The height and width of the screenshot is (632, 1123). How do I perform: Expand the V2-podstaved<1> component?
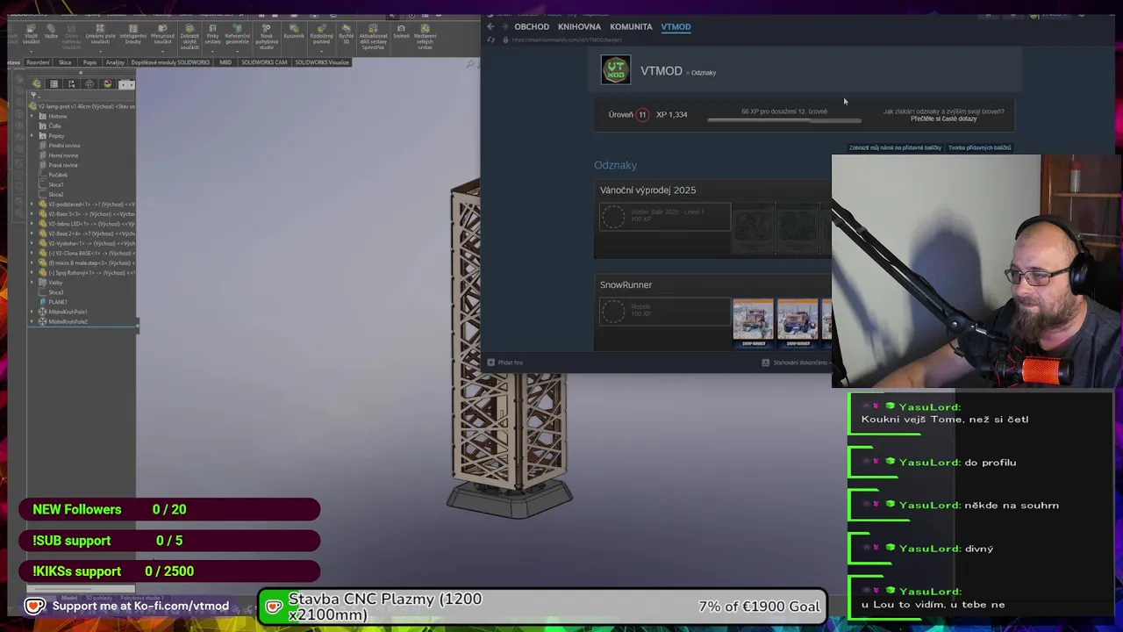click(32, 204)
